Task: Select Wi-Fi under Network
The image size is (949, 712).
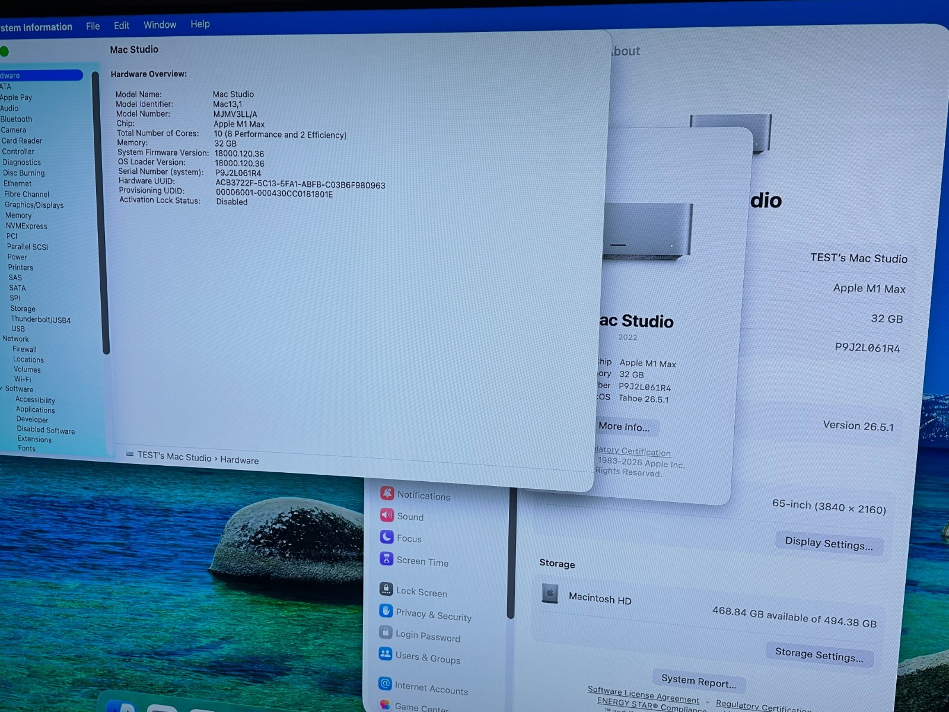Action: pyautogui.click(x=23, y=379)
